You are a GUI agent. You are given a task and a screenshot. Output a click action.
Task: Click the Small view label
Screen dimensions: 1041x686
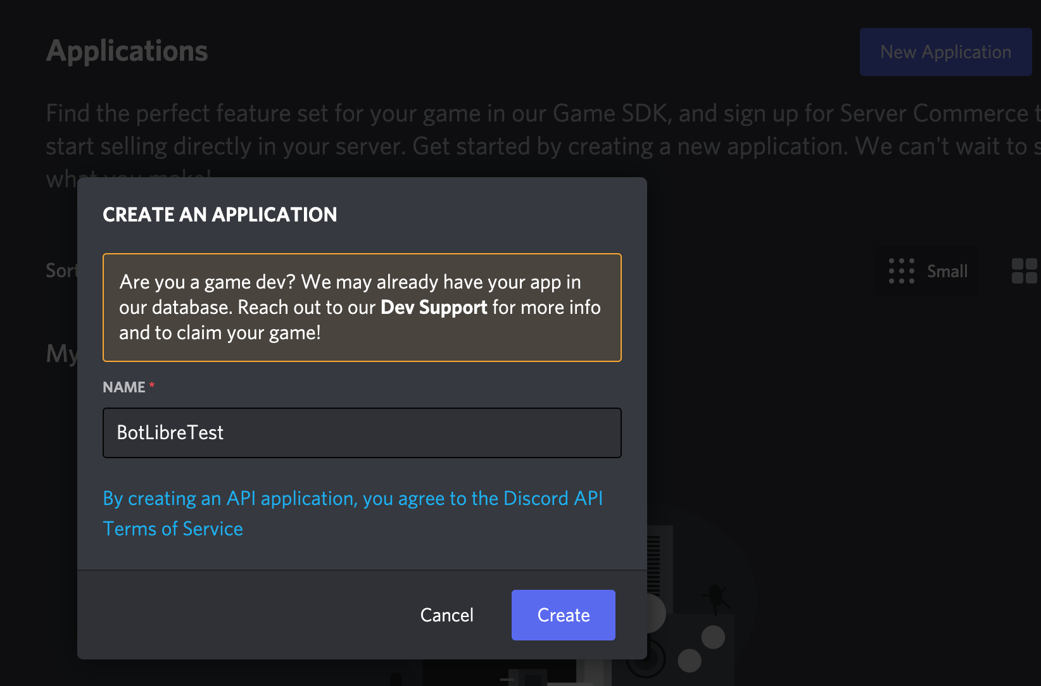pos(947,271)
